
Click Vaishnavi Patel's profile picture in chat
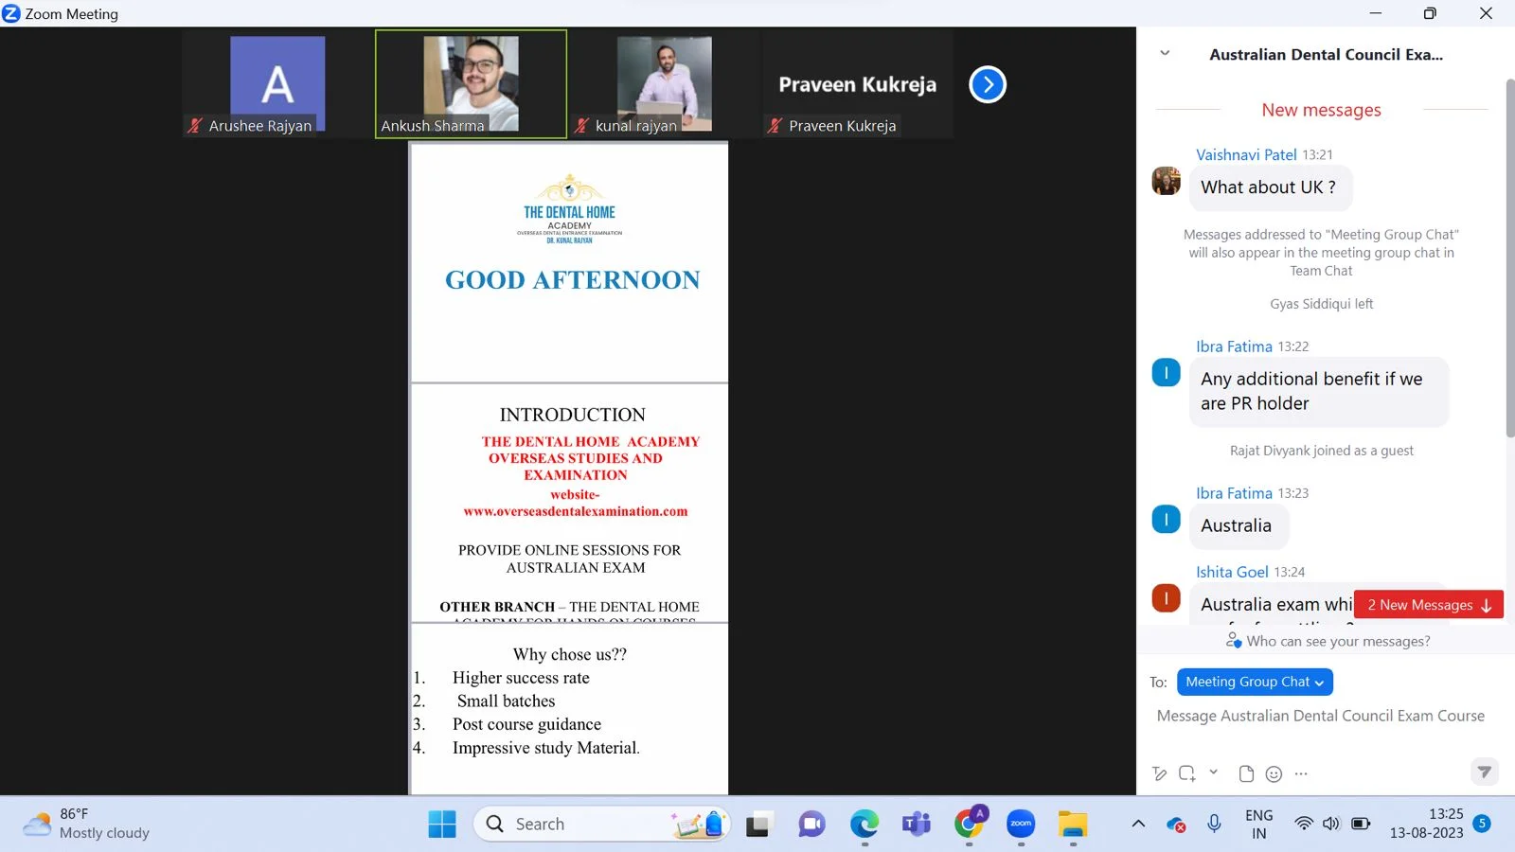click(1166, 181)
